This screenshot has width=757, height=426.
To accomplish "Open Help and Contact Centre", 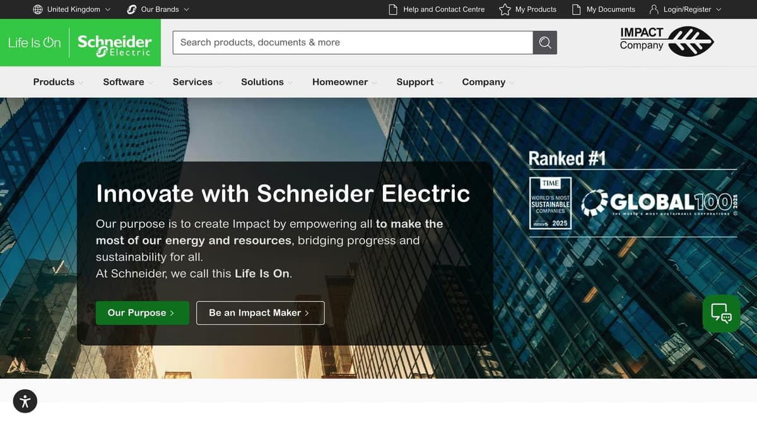I will coord(436,9).
